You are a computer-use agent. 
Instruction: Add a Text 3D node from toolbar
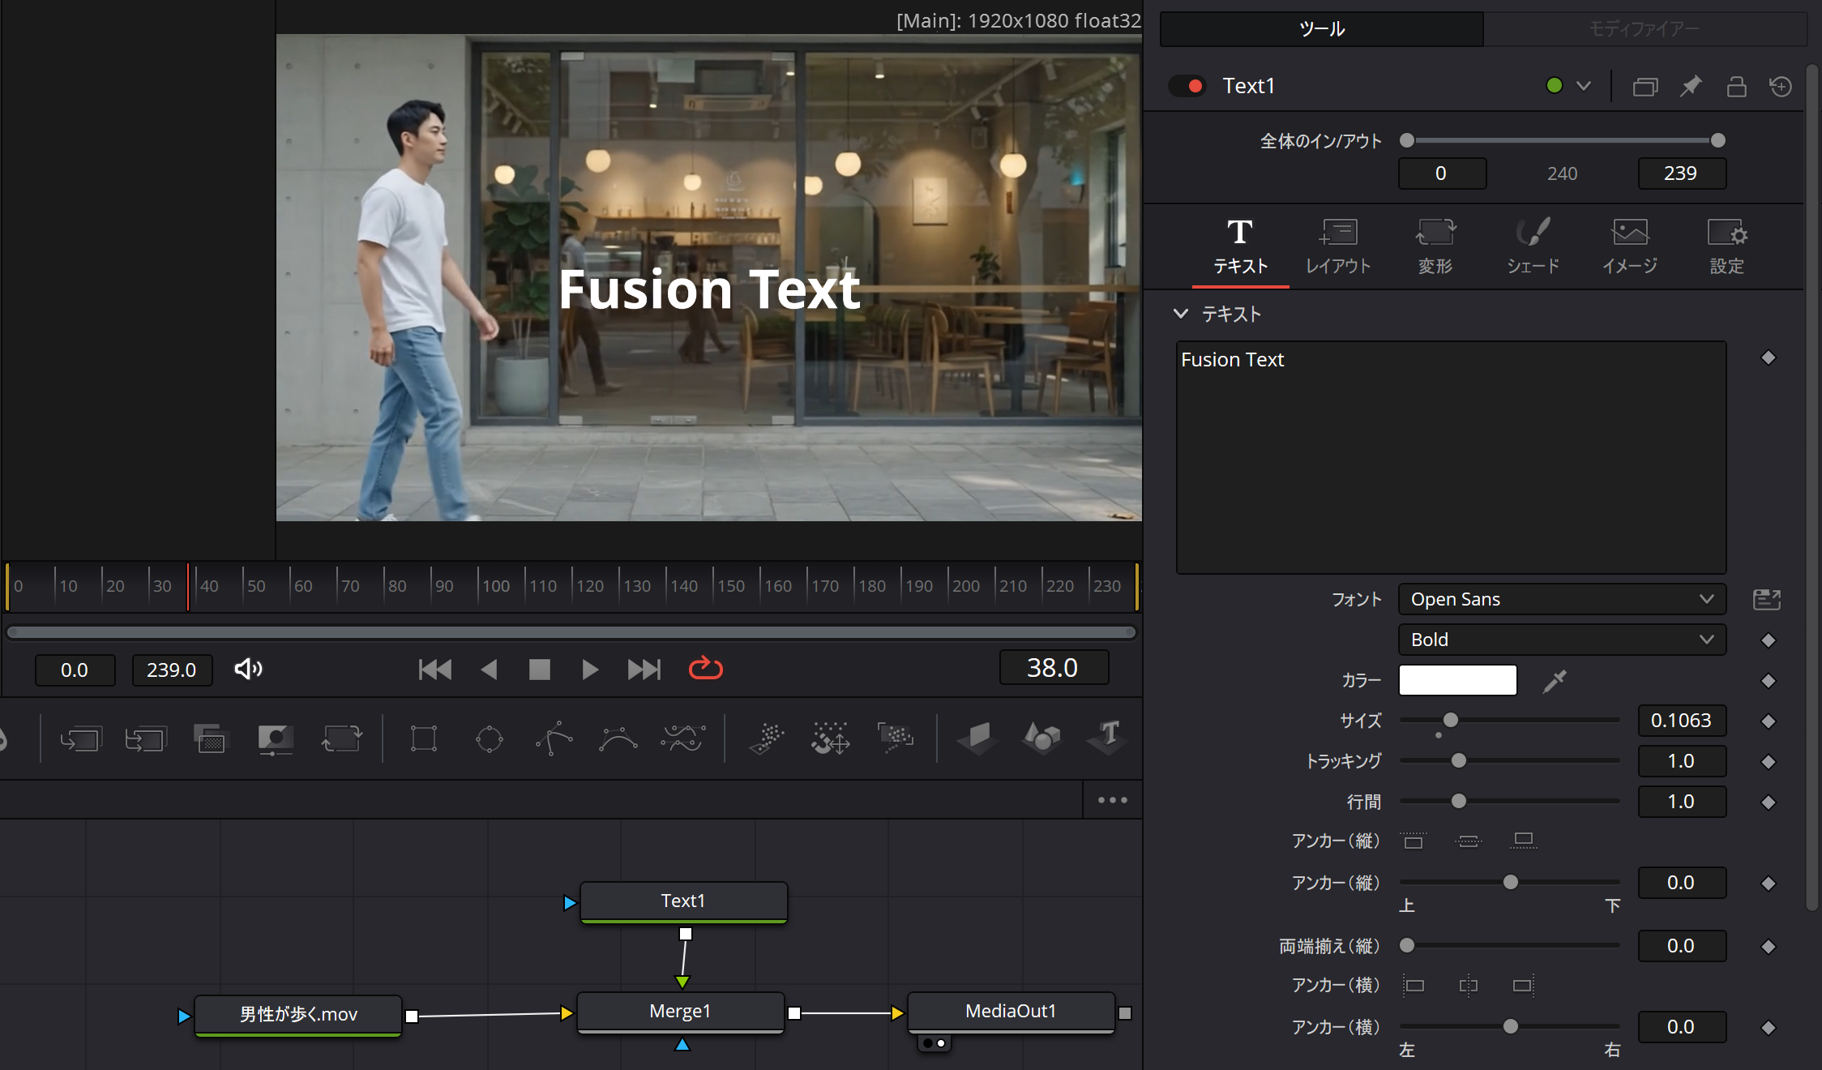1107,738
